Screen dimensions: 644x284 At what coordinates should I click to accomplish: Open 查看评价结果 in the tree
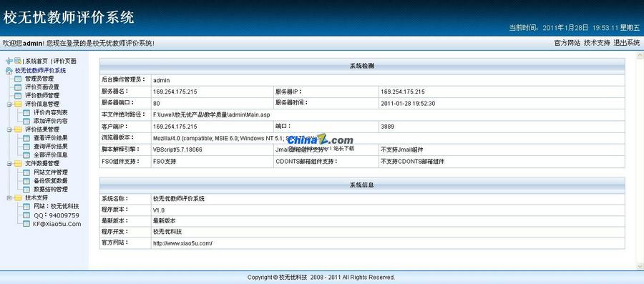click(51, 138)
